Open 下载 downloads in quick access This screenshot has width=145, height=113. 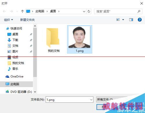[15, 40]
